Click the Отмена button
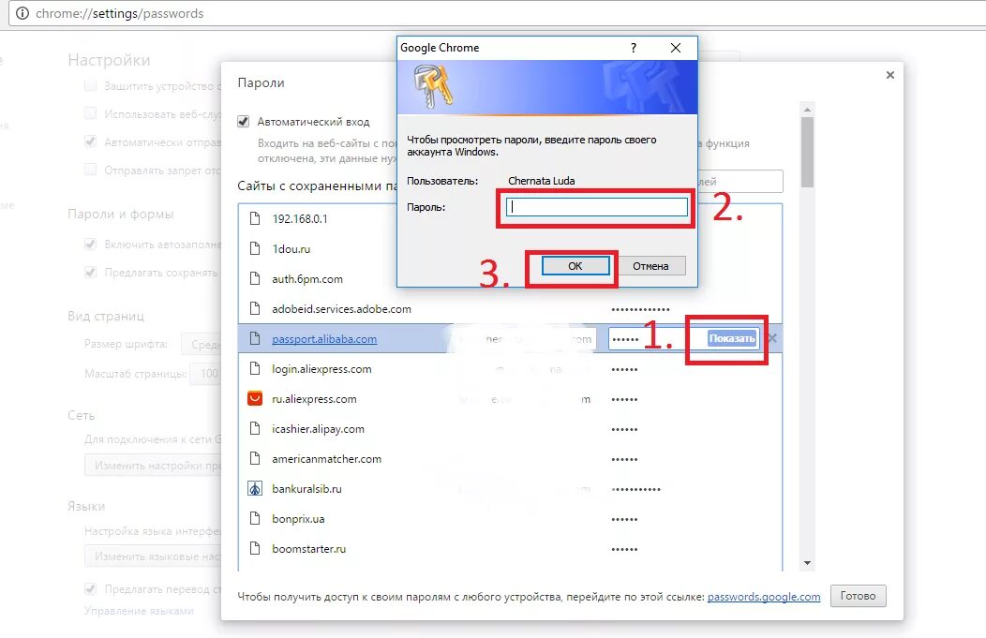The height and width of the screenshot is (638, 986). tap(650, 266)
